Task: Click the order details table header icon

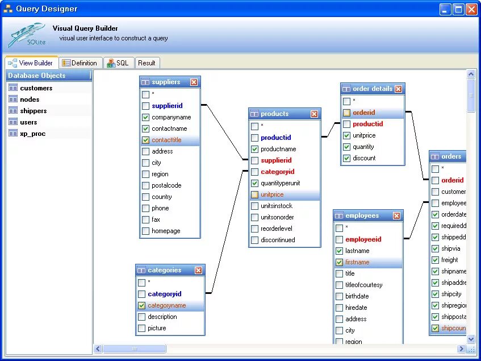Action: 346,89
